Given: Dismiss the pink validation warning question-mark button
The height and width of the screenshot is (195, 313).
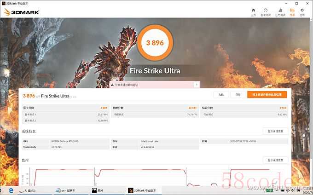Looking at the screenshot, I should click(197, 85).
